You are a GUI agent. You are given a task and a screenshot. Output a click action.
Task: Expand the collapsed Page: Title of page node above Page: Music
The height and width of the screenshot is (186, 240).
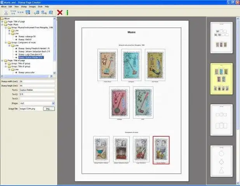pyautogui.click(x=2, y=22)
